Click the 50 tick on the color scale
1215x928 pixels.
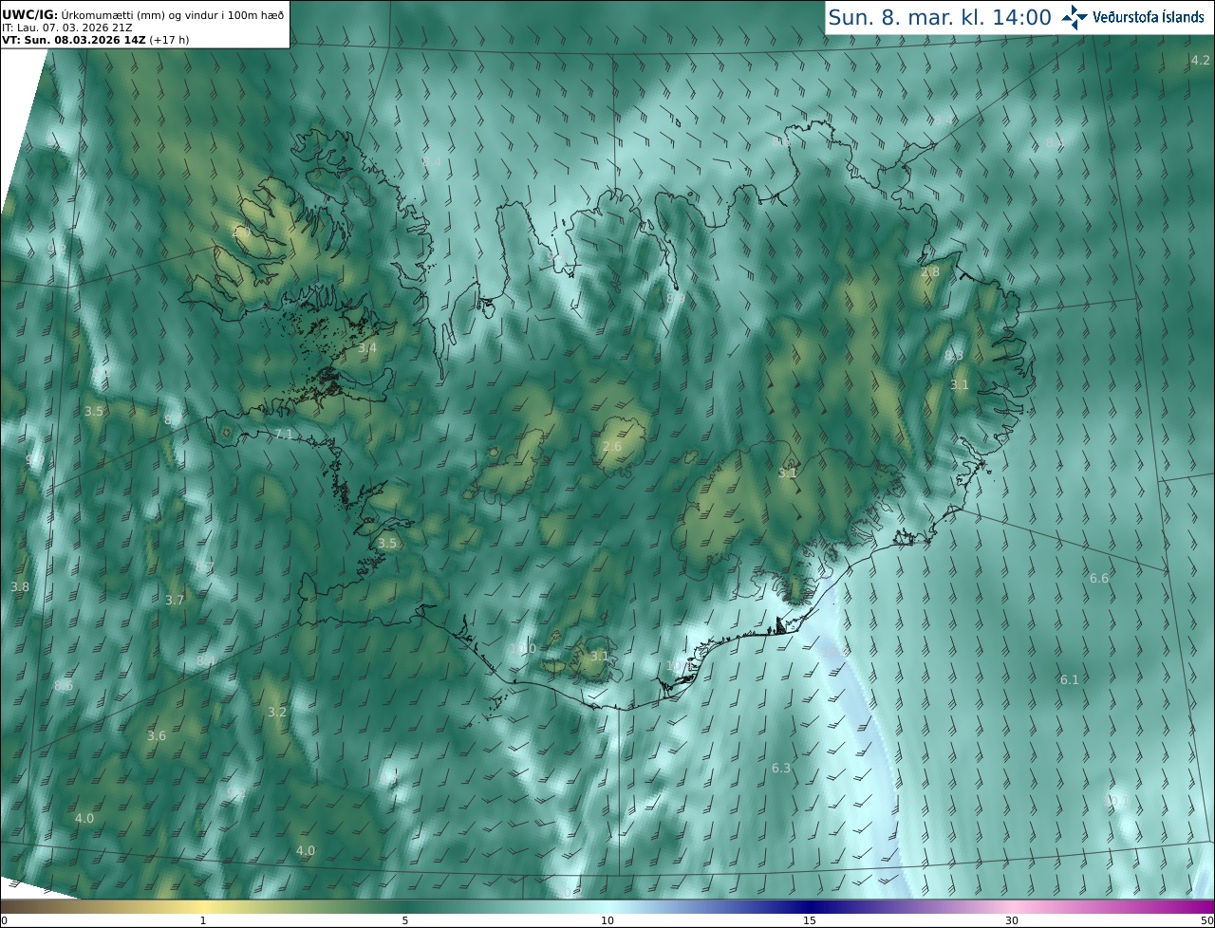[1207, 920]
